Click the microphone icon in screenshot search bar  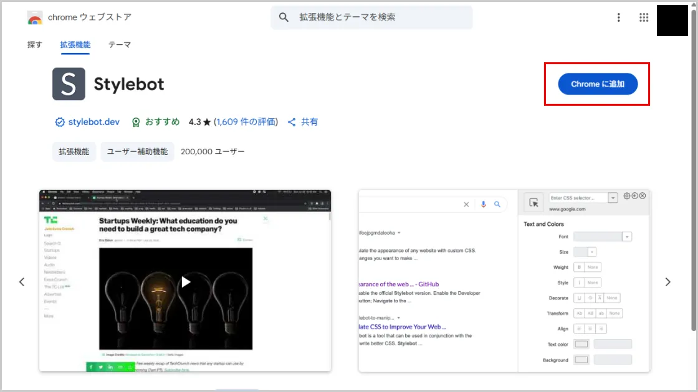[x=484, y=205]
